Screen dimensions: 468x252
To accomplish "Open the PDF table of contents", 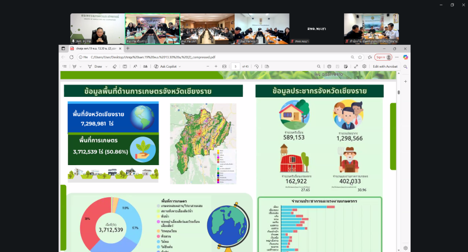I will click(65, 66).
